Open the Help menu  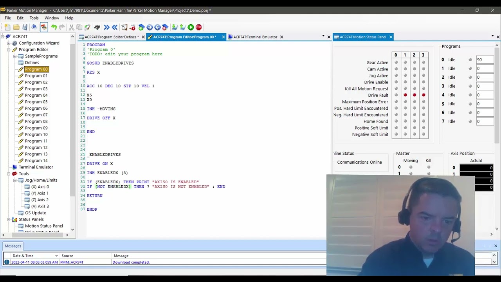[x=69, y=18]
